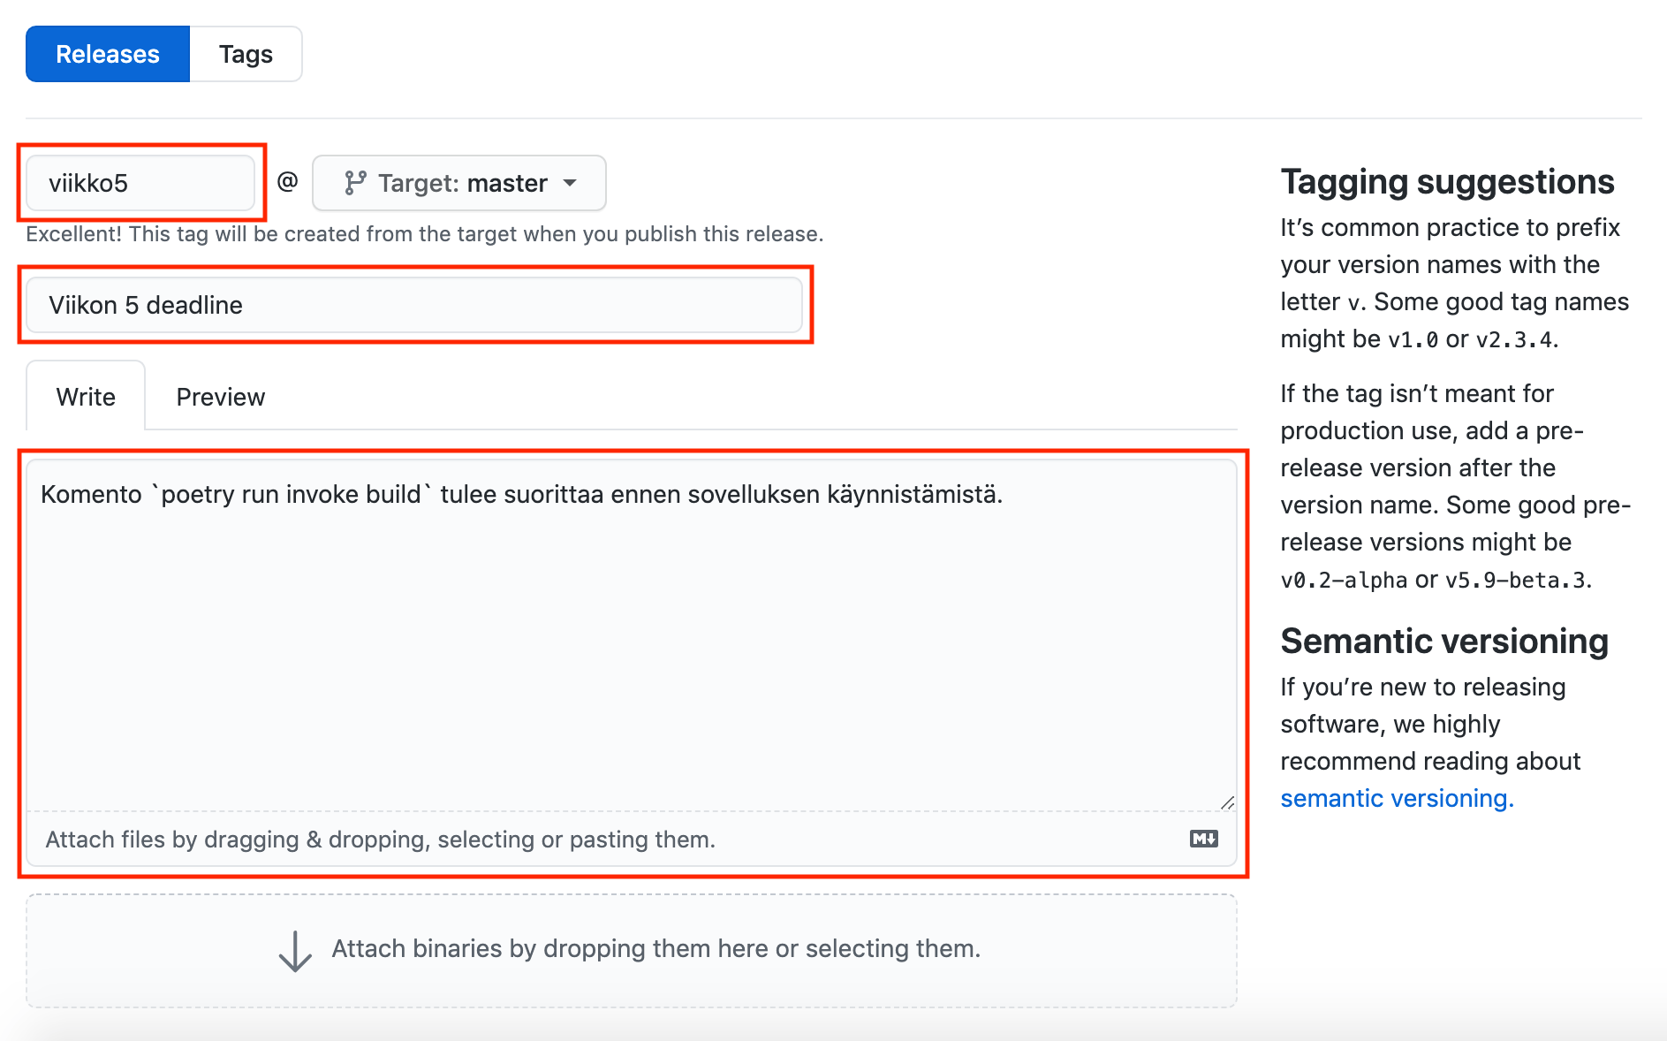This screenshot has height=1041, width=1667.
Task: Click the Semantic versioning heading
Action: pos(1443,641)
